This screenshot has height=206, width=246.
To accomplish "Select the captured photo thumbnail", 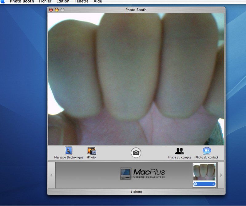I will click(204, 172).
